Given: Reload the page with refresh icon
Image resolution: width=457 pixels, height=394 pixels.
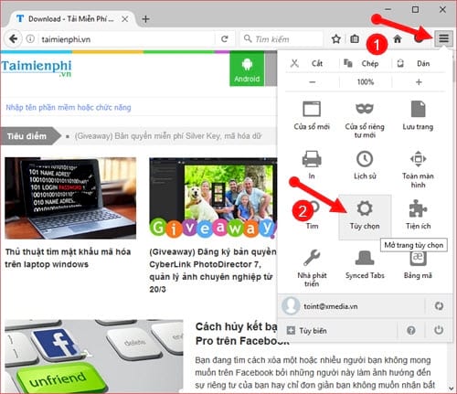Looking at the screenshot, I should pyautogui.click(x=225, y=39).
